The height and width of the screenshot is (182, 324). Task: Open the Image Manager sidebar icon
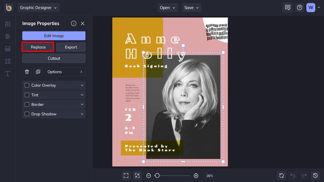(x=8, y=24)
